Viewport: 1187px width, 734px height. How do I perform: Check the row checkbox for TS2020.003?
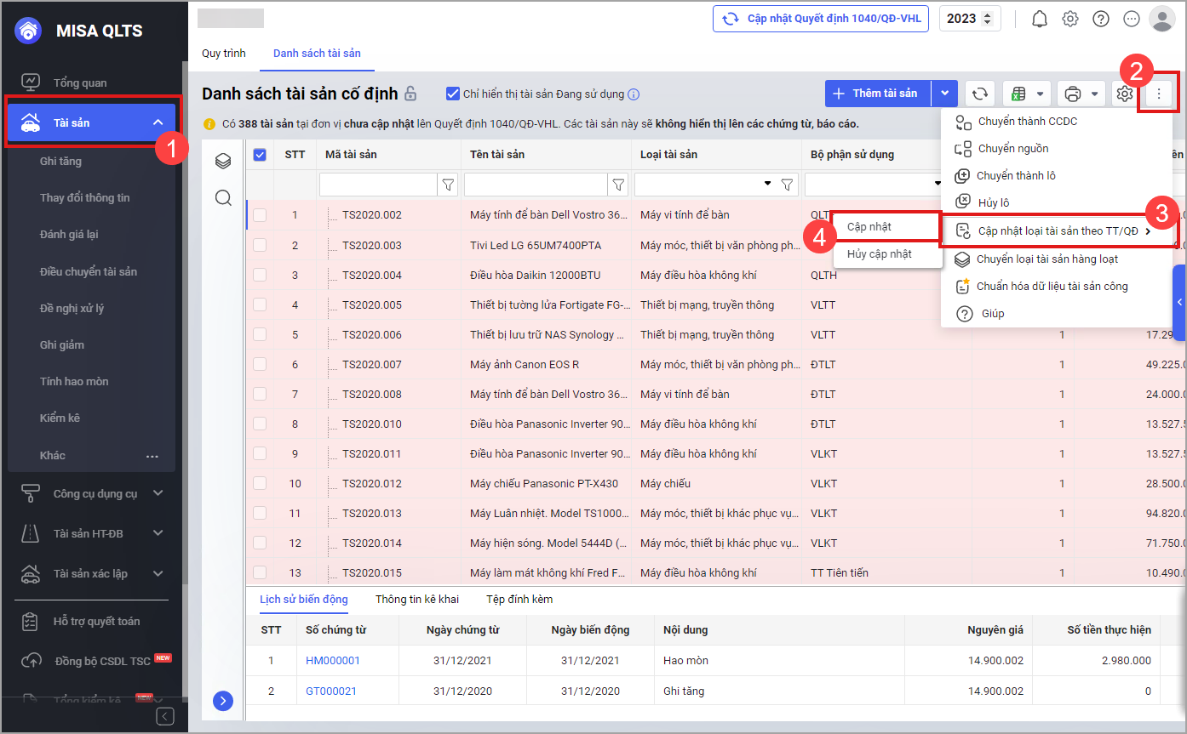[260, 246]
